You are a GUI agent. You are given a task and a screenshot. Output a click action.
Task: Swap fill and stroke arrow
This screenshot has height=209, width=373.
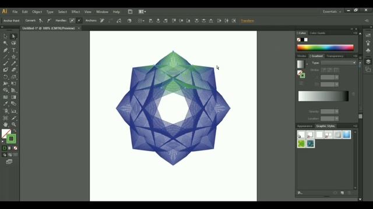click(15, 131)
